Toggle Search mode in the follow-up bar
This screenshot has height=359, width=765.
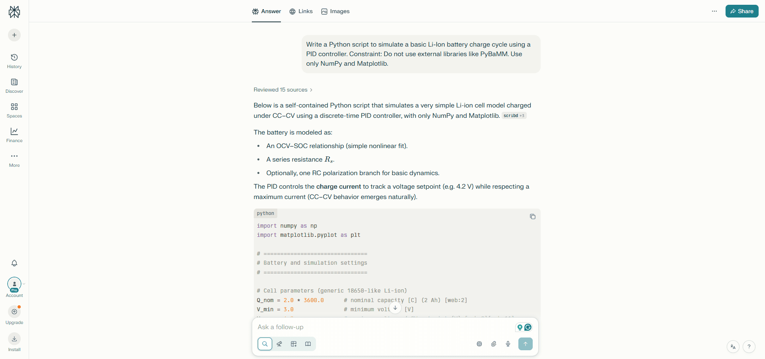(265, 344)
